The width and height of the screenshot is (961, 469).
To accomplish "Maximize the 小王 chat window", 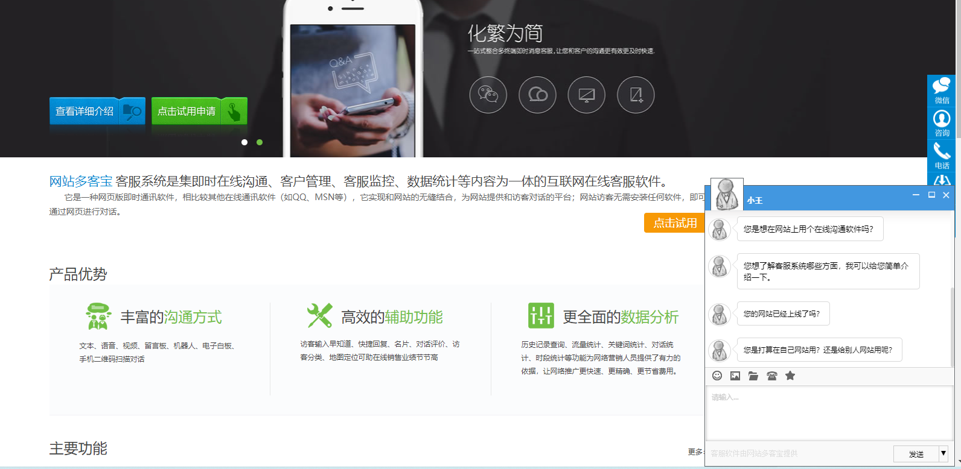I will (x=931, y=195).
